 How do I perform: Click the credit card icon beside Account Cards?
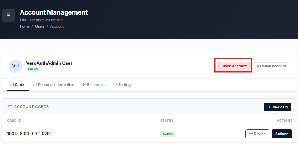coord(10,106)
